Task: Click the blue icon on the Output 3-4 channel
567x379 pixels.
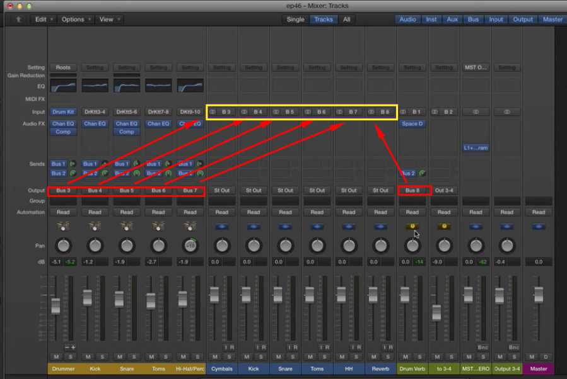Action: pos(506,227)
